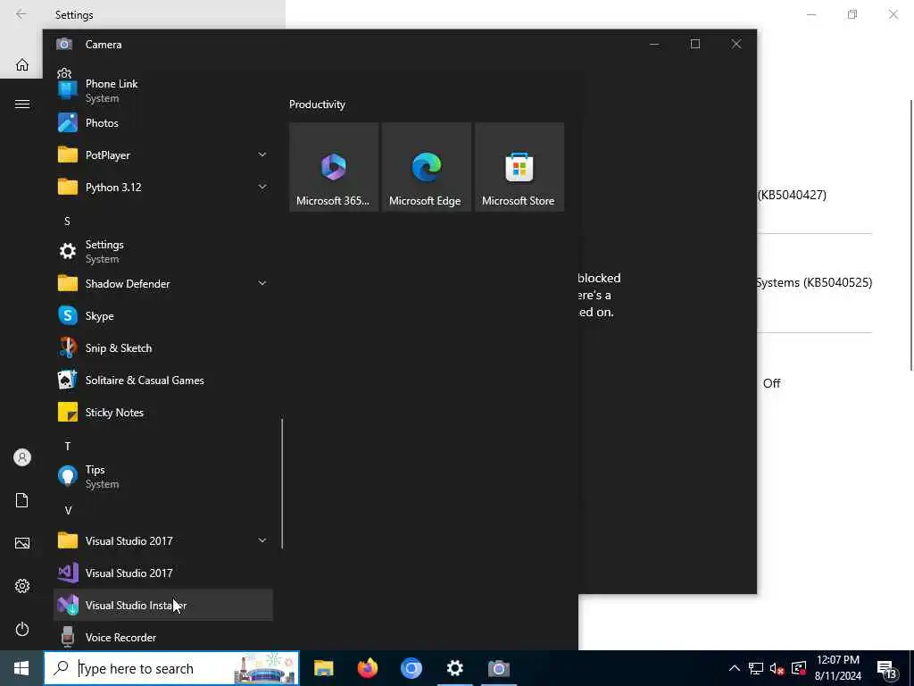Viewport: 914px width, 686px height.
Task: Launch Visual Studio Installer
Action: coord(162,605)
